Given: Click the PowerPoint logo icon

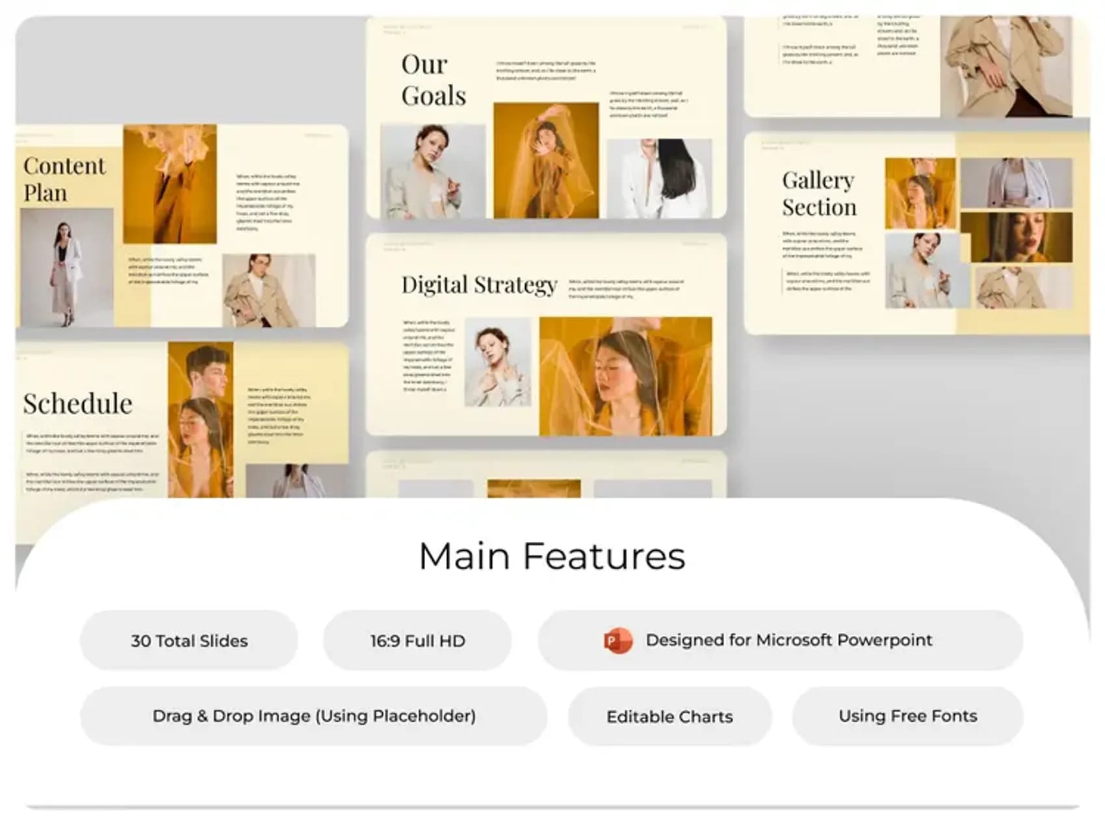Looking at the screenshot, I should (x=617, y=641).
